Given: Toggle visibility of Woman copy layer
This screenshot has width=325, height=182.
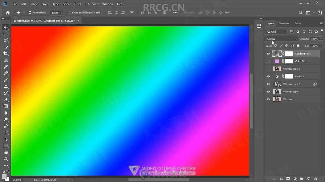Looking at the screenshot, I should click(268, 91).
